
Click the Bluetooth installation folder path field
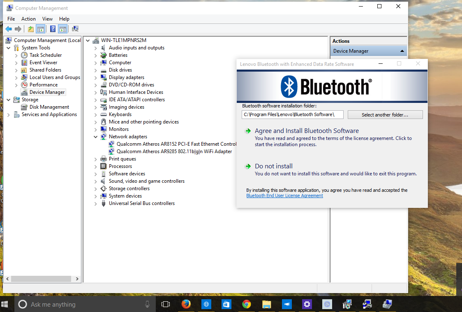click(x=293, y=114)
